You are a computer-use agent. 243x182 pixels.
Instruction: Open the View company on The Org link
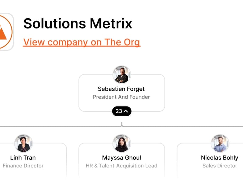pos(82,42)
